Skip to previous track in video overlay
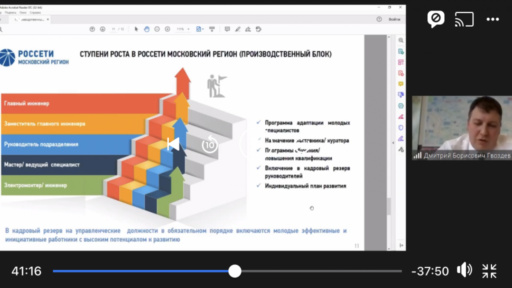 tap(173, 144)
